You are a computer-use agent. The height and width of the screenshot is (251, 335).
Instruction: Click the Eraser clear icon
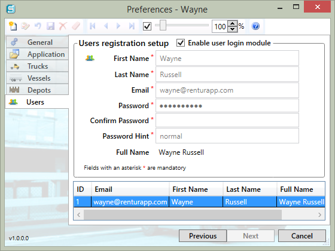75,26
